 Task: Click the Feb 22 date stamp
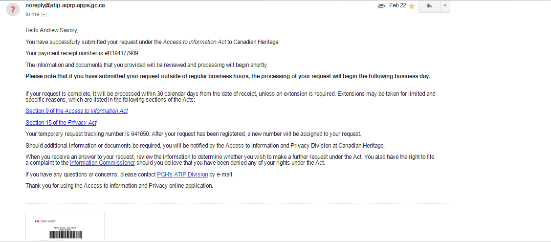pos(397,6)
